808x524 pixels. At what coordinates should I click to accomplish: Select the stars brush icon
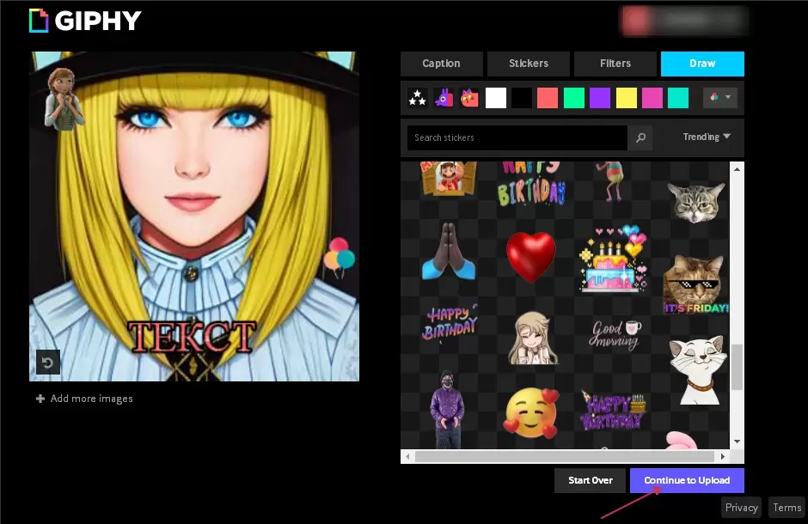(417, 98)
